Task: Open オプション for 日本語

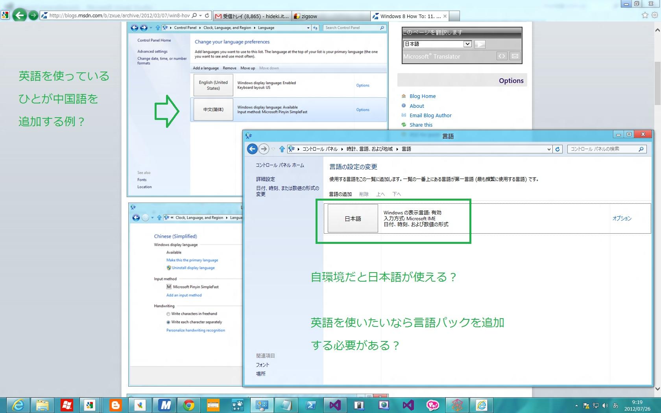Action: [x=622, y=218]
